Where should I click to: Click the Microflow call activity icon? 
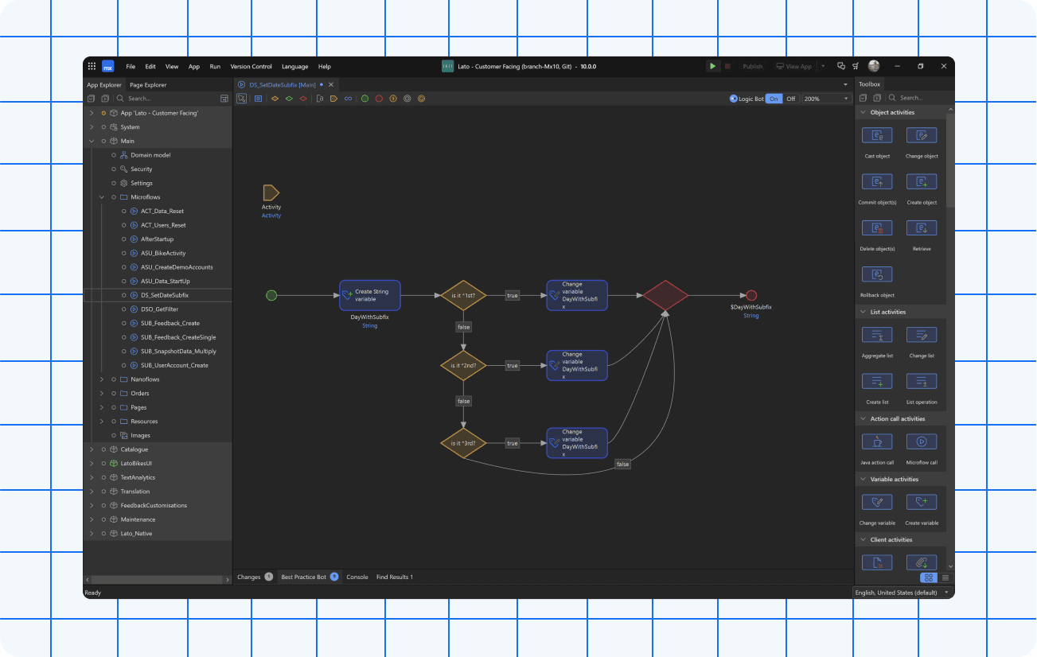922,441
